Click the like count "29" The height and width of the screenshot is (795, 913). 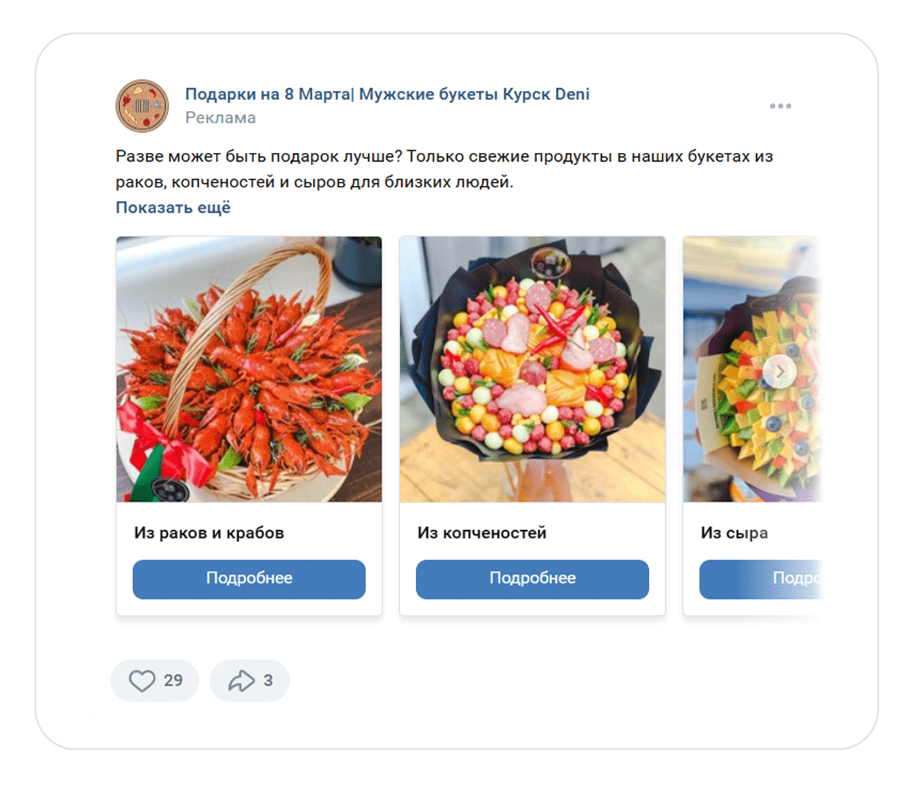click(x=173, y=681)
